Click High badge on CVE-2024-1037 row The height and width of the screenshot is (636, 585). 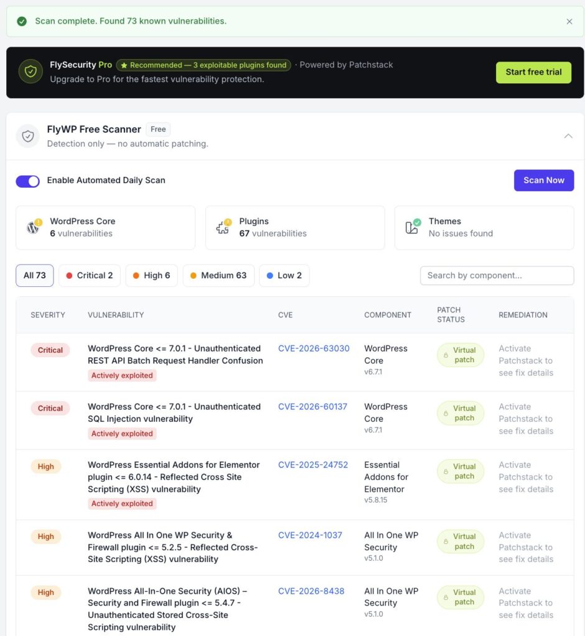45,537
